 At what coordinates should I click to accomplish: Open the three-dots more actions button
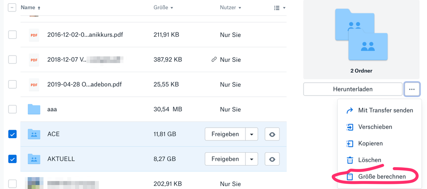(412, 89)
